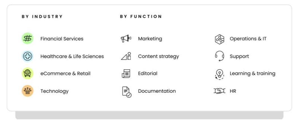Open the Financial Services link
297x123 pixels.
pos(62,39)
